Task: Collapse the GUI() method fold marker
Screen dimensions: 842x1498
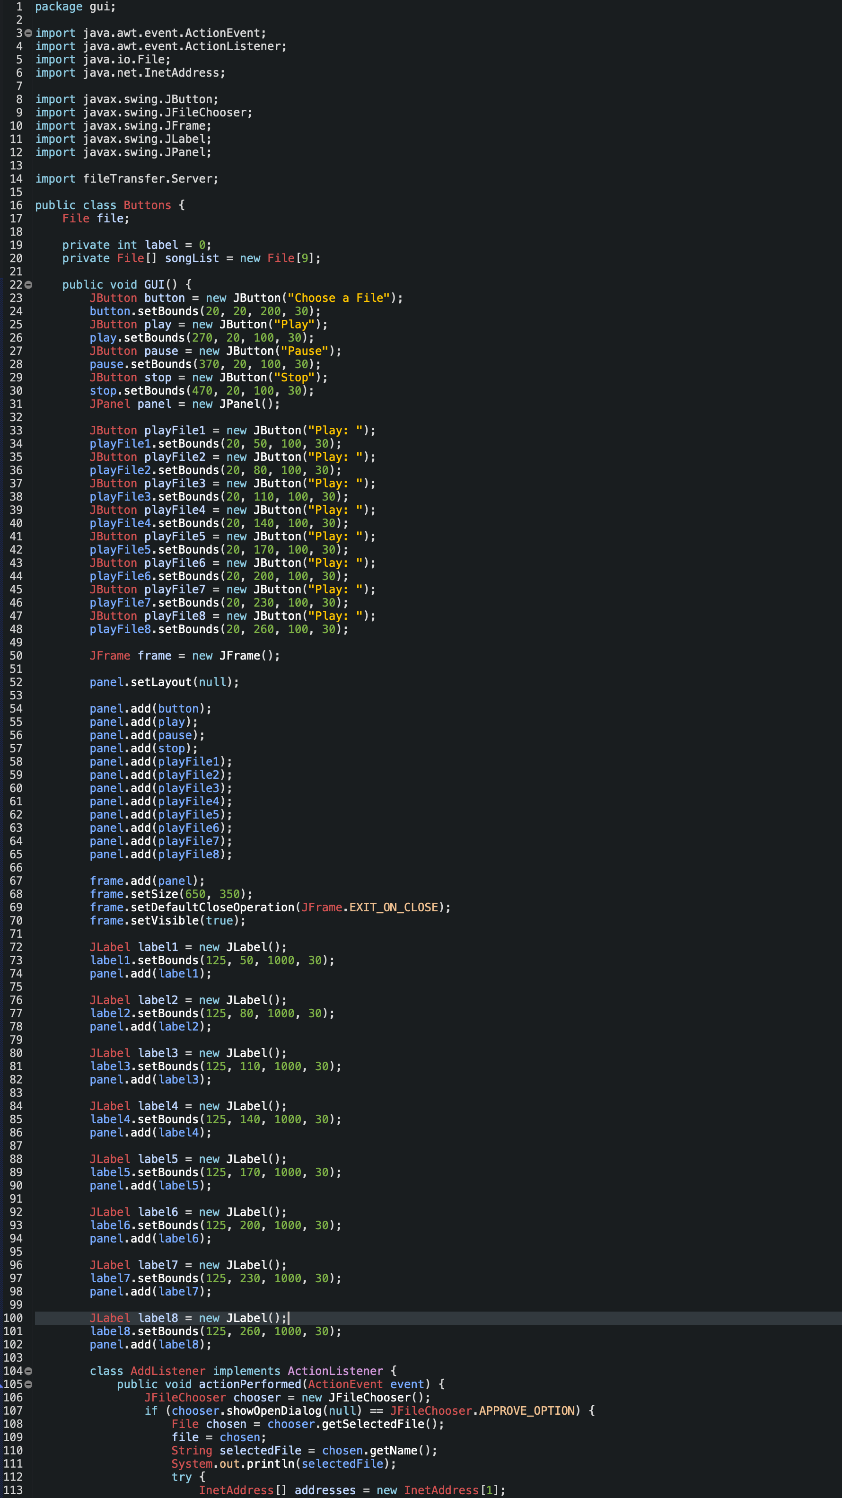Action: [x=28, y=285]
